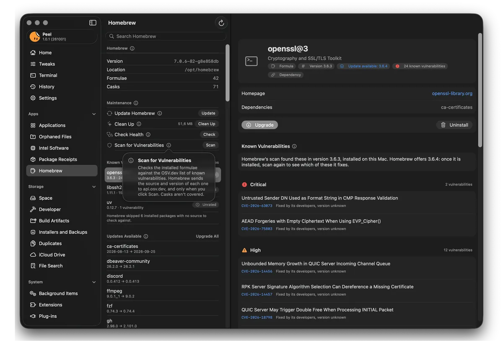Click the Developer hammer icon
The width and height of the screenshot is (503, 355).
coord(33,209)
